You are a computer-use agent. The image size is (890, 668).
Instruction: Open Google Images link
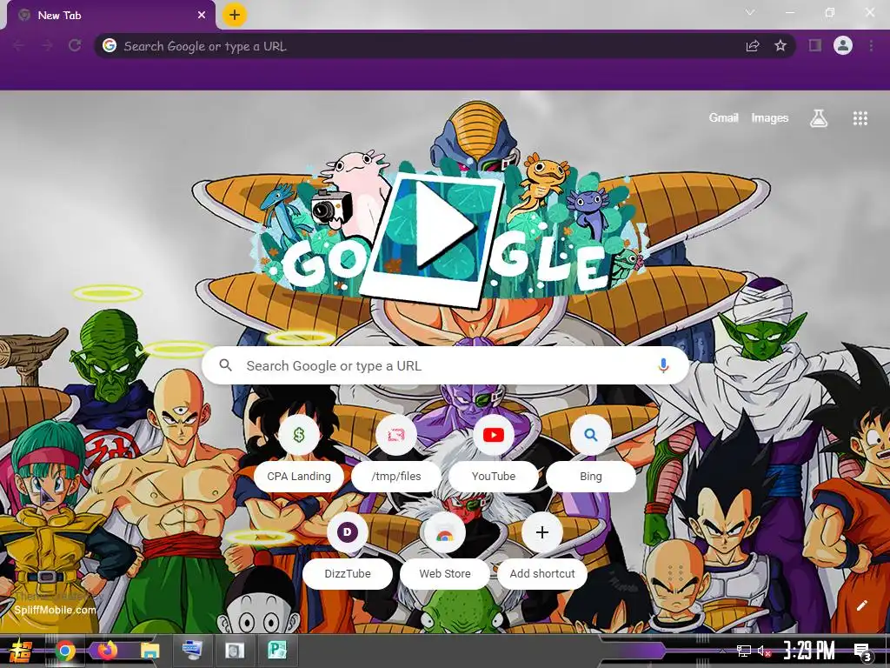tap(770, 117)
